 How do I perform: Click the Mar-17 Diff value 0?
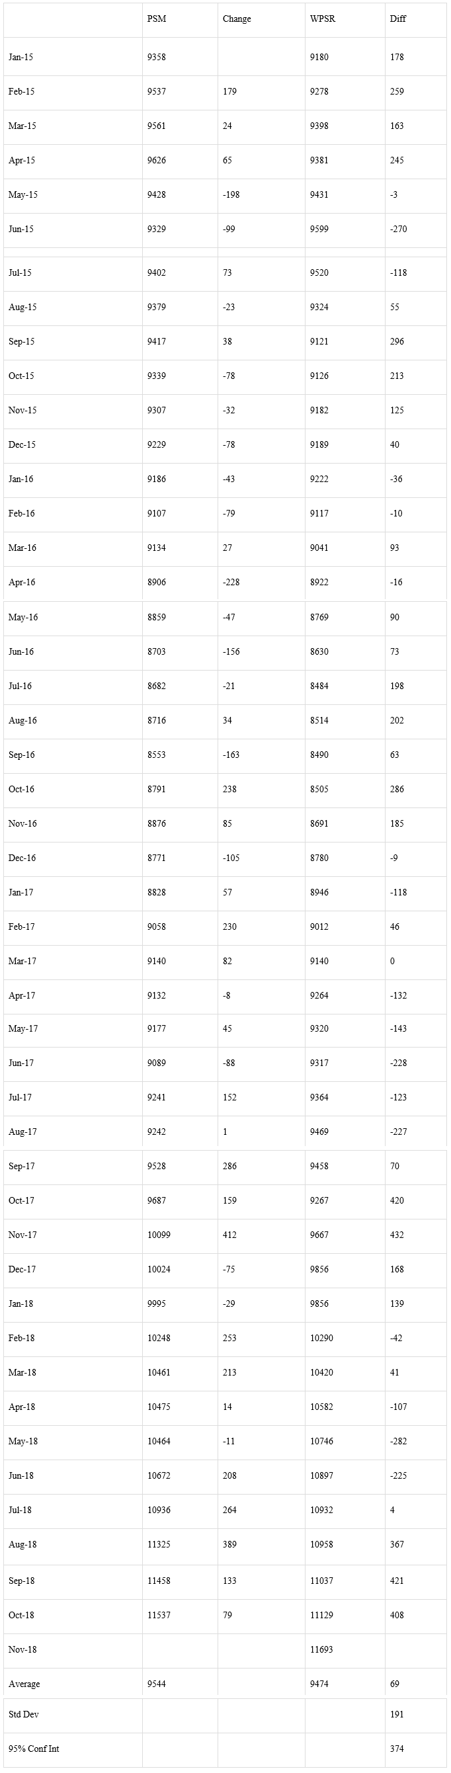[392, 961]
